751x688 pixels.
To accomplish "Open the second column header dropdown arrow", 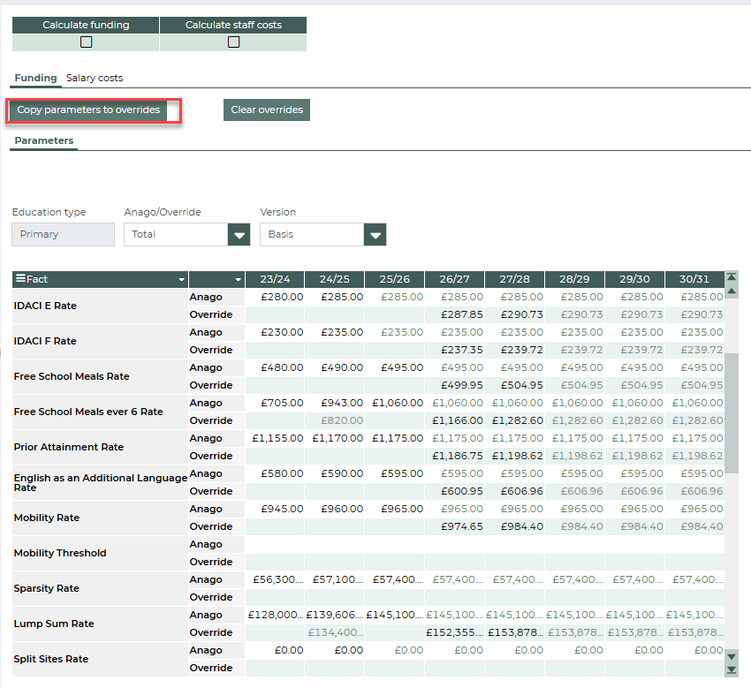I will coord(238,279).
